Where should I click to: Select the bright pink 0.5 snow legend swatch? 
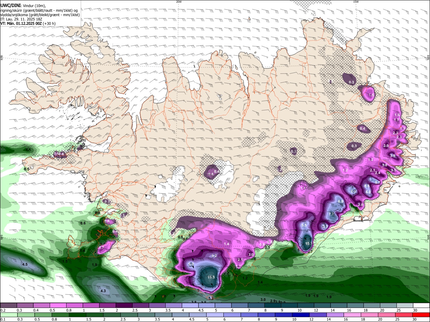click(58, 306)
